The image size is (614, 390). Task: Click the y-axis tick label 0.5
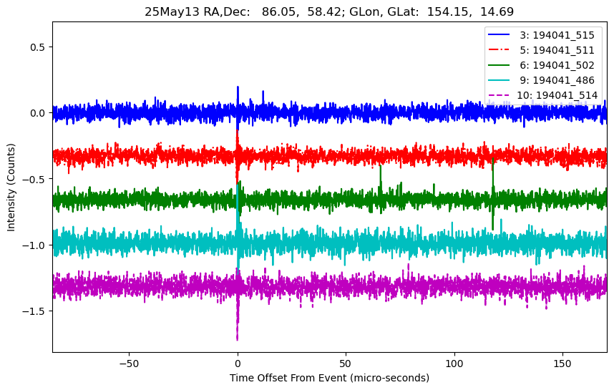(x=38, y=47)
